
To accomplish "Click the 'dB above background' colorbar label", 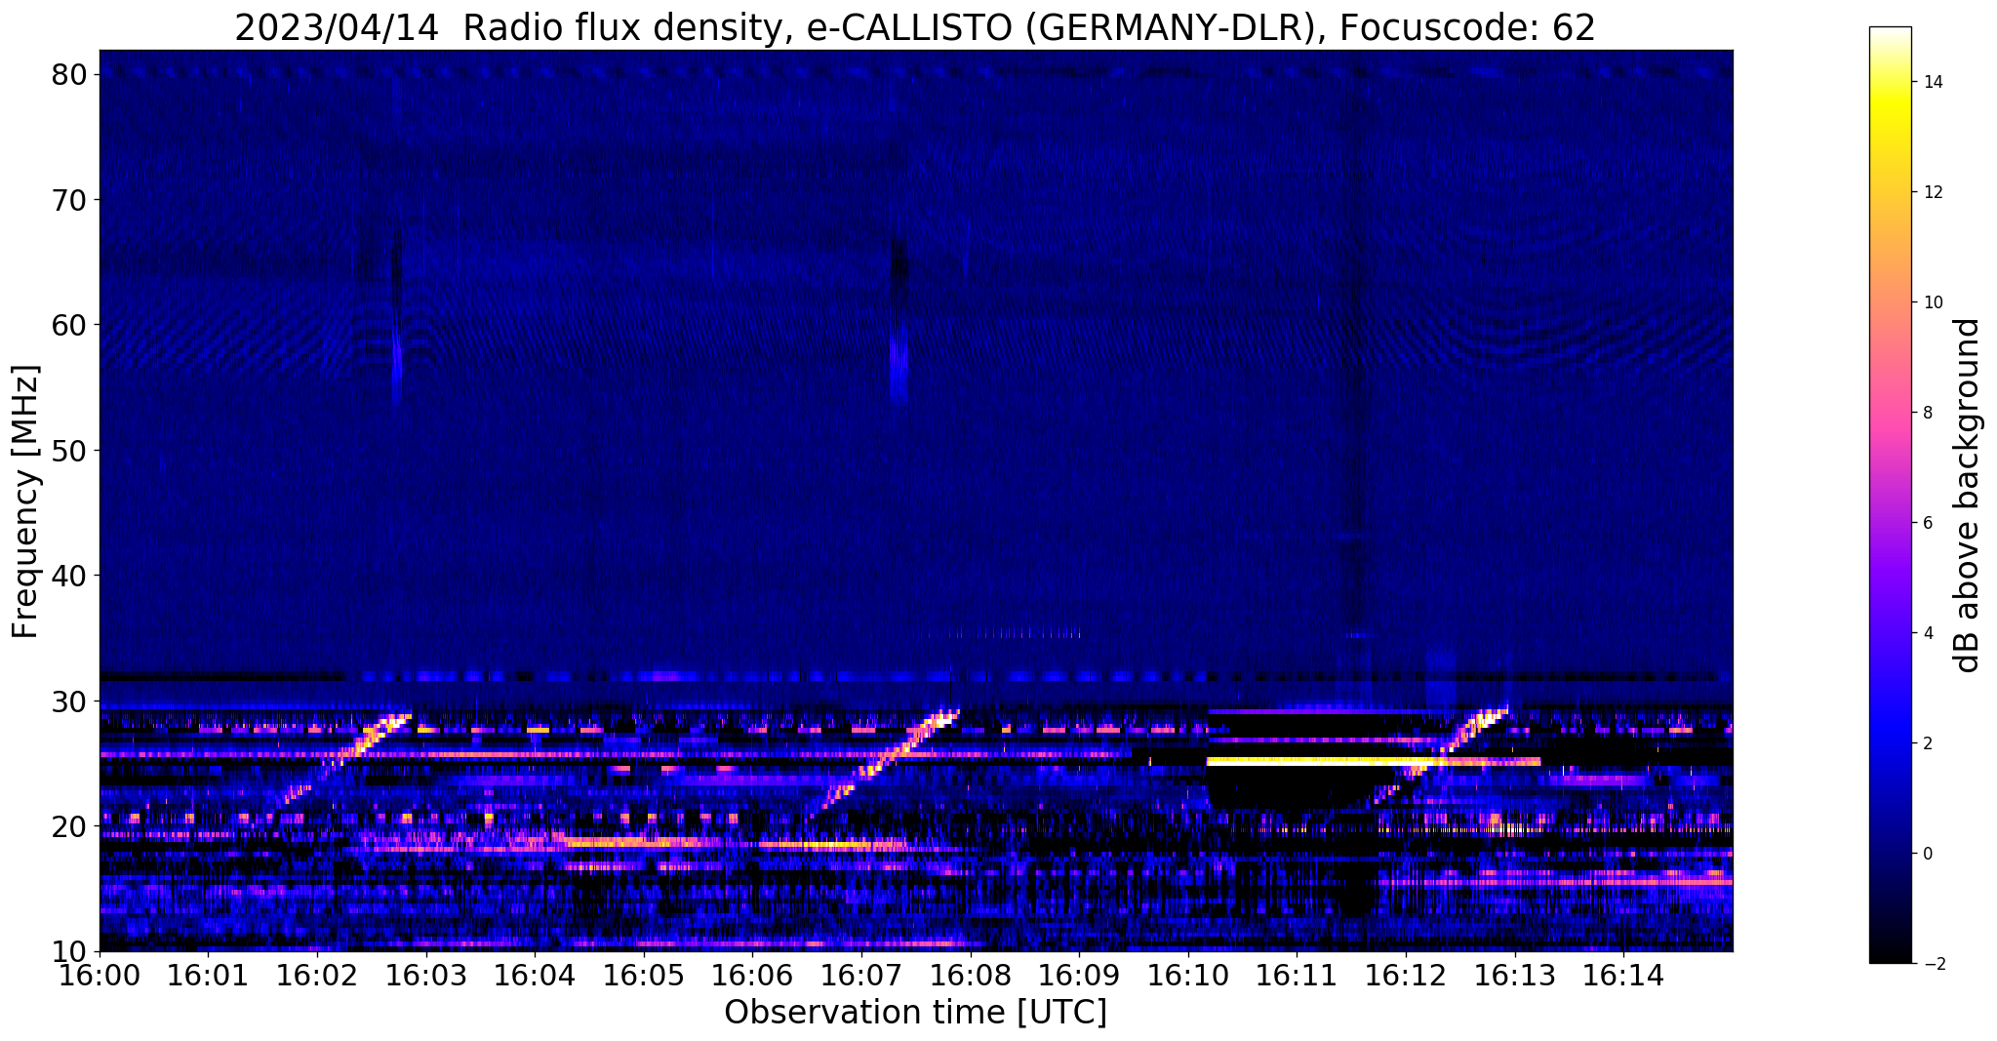I will pos(1969,496).
